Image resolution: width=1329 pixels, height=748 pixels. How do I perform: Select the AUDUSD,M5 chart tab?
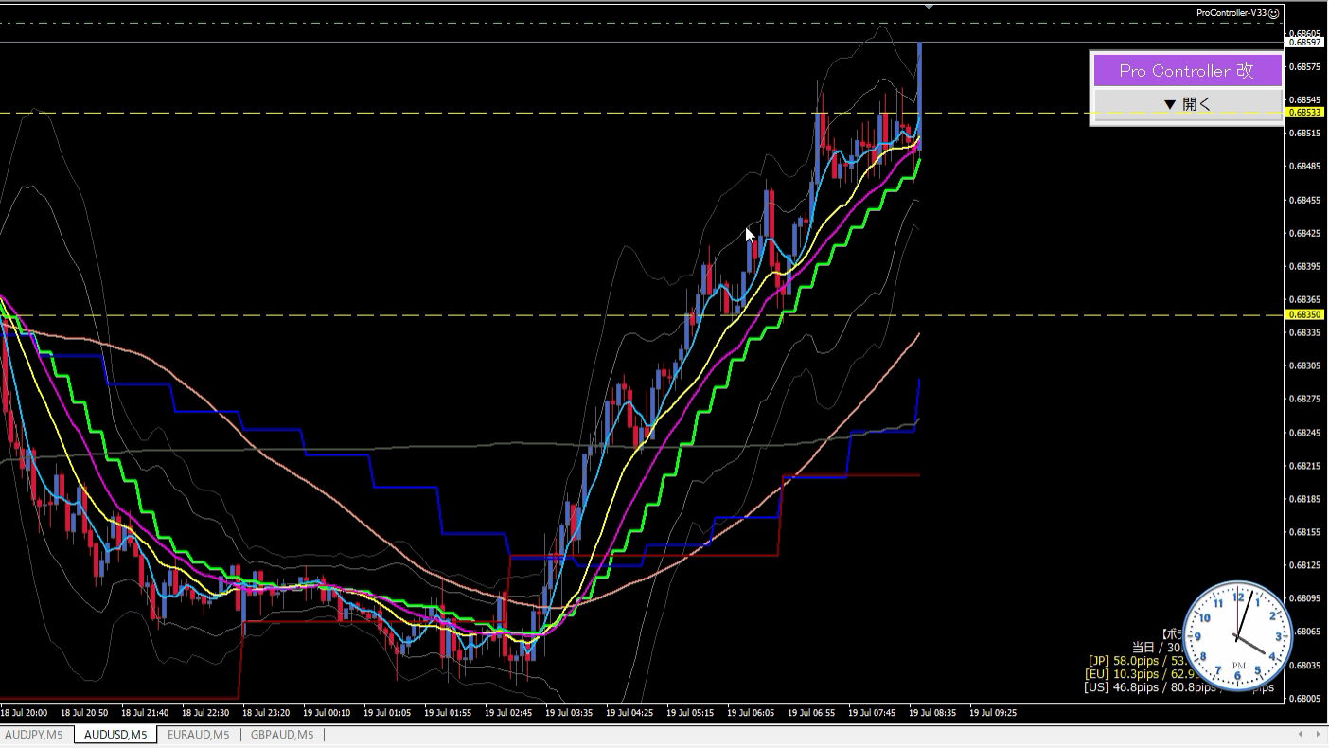tap(115, 735)
